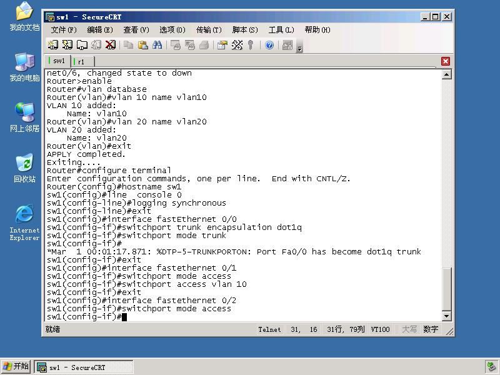Click the 'Router#vlan database' line
Screen dimensions: 500x375
click(97, 89)
